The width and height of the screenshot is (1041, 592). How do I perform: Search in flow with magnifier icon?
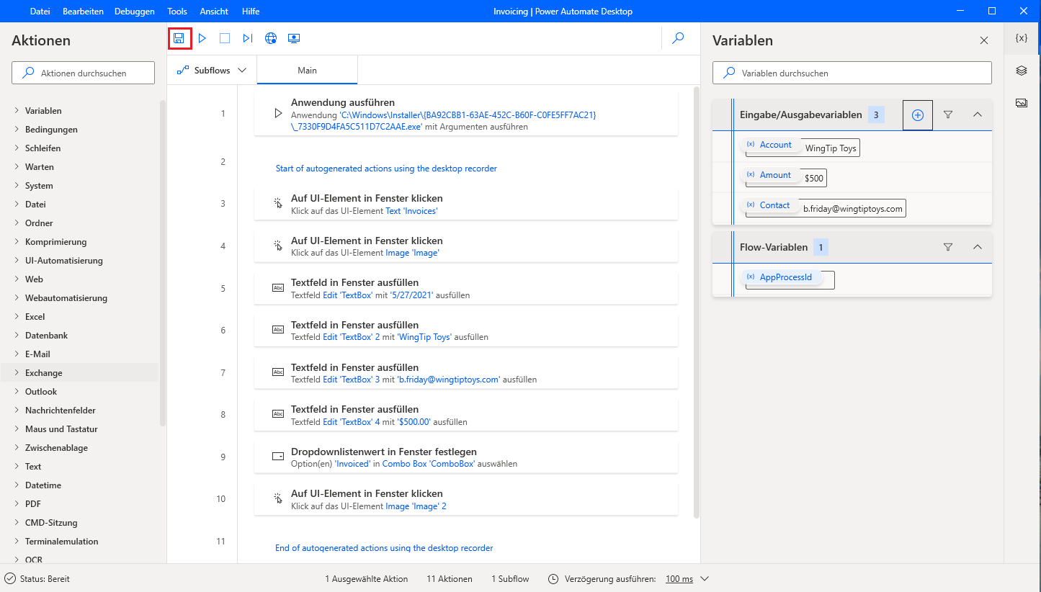click(x=678, y=38)
